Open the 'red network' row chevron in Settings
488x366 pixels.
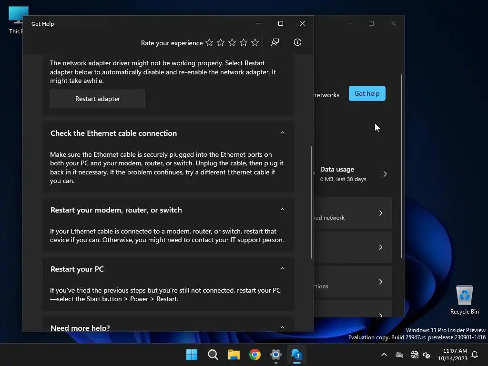point(381,213)
